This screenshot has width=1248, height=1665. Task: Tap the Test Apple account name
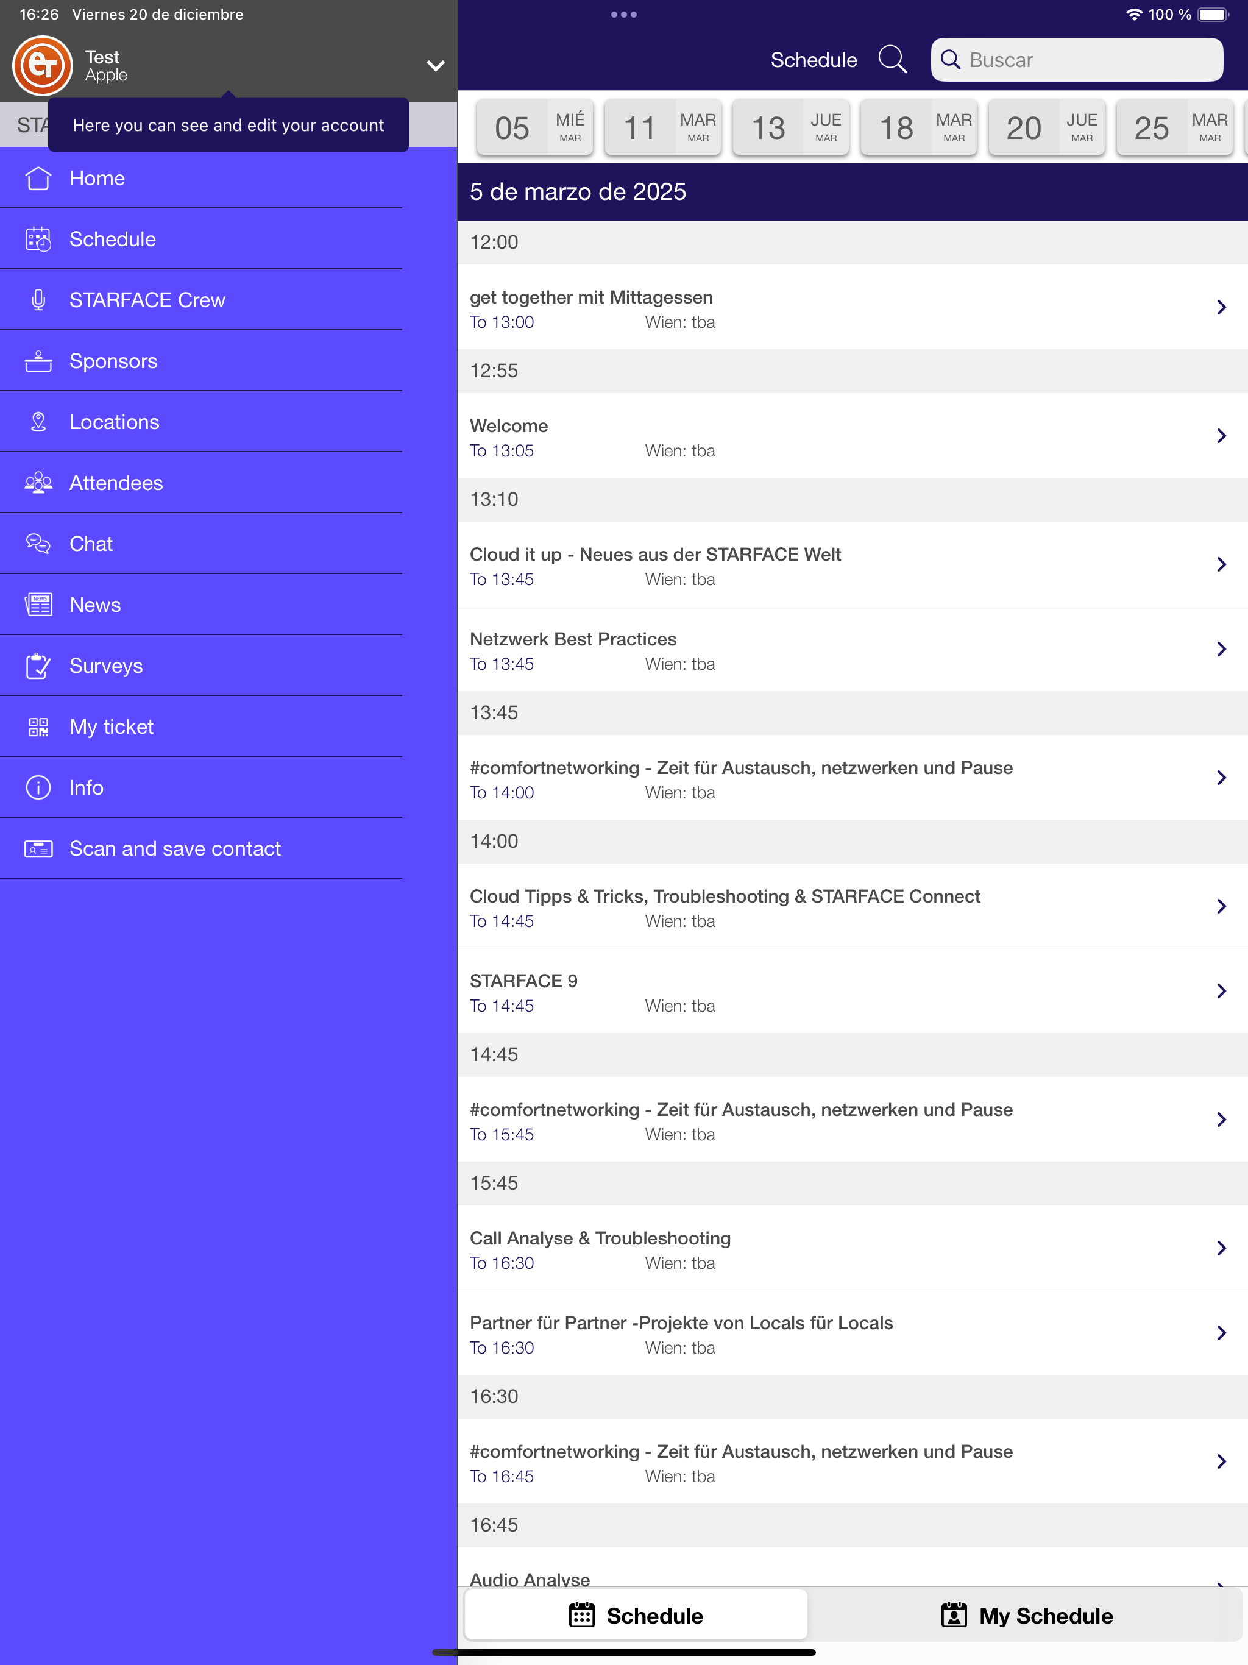[x=106, y=65]
